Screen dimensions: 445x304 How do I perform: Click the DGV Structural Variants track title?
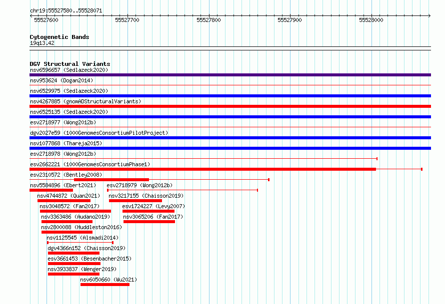(x=70, y=64)
